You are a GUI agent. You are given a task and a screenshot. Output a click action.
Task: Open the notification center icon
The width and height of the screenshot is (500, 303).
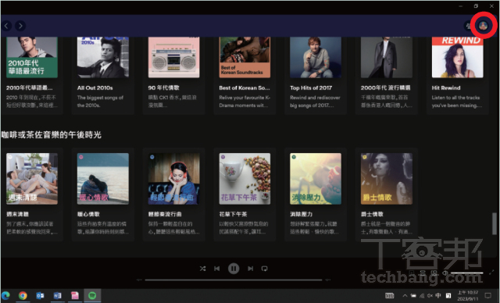pos(487,295)
